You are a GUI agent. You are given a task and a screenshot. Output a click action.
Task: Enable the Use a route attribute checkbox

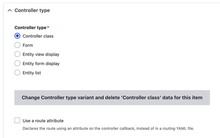click(17, 121)
